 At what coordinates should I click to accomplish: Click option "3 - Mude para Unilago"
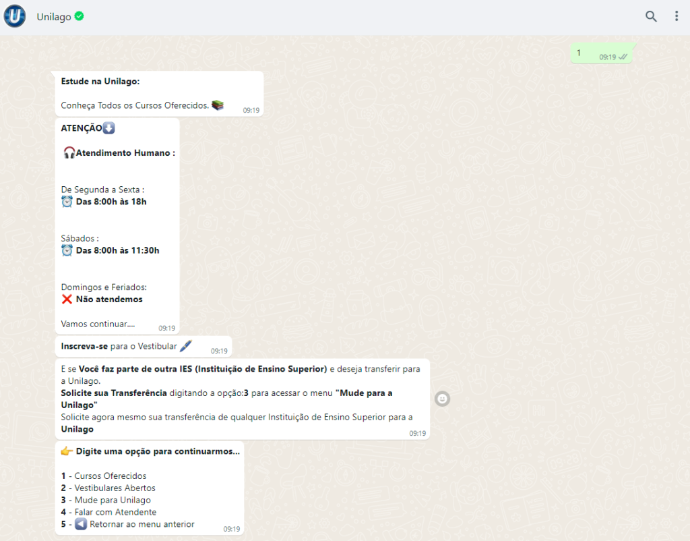coord(106,500)
